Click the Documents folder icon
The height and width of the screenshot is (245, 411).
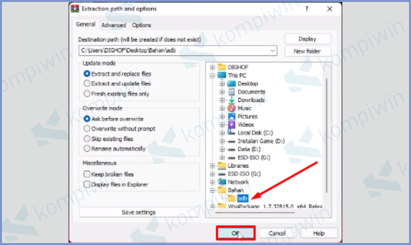pos(232,92)
